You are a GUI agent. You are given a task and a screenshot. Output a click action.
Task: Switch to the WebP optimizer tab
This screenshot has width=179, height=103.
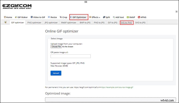coord(68,23)
